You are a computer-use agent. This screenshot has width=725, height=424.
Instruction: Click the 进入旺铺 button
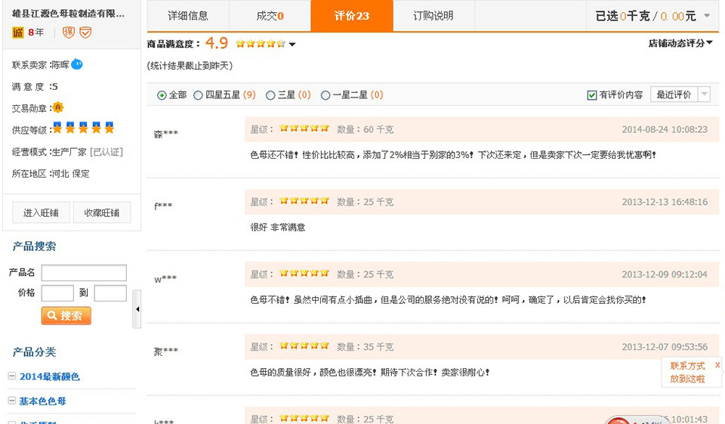tap(41, 212)
